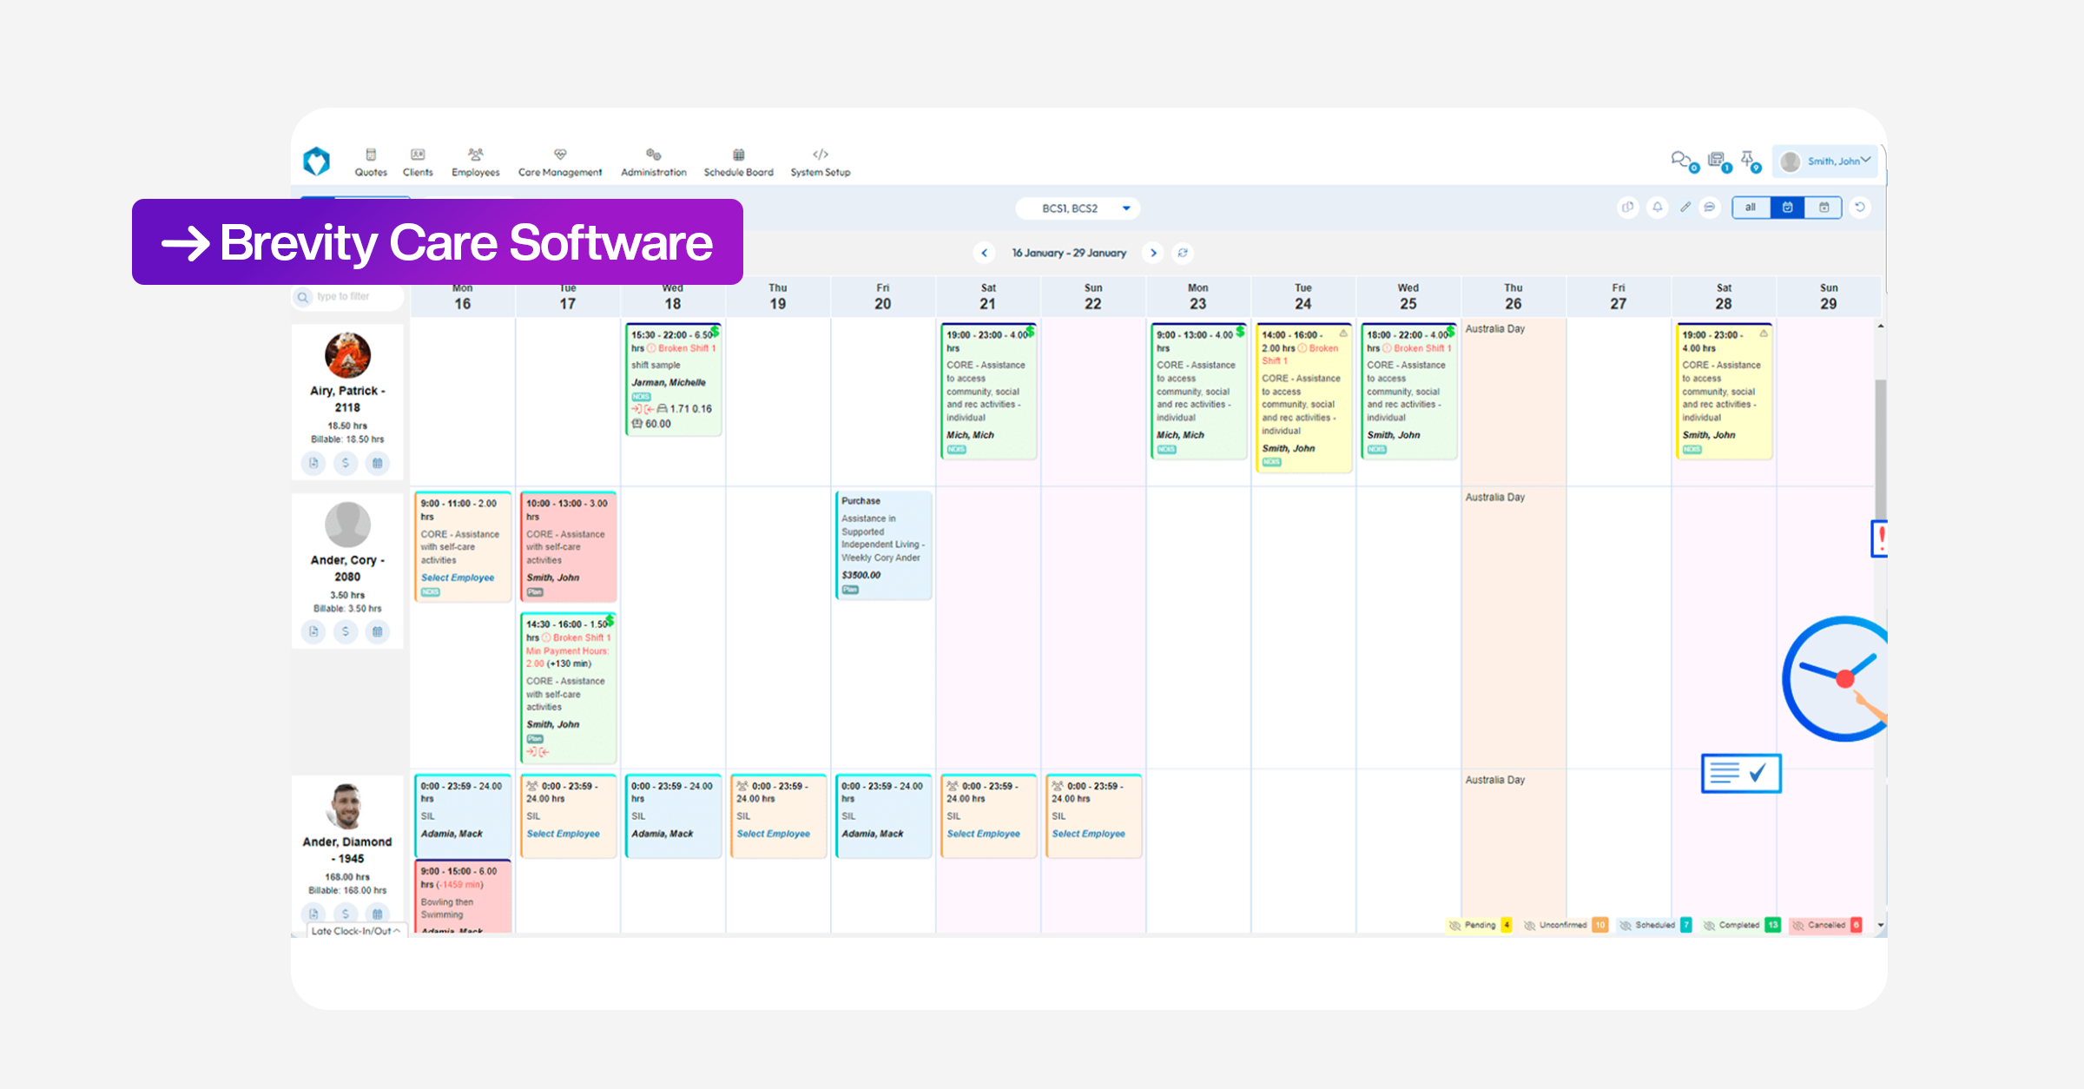Click the red exclamation alert tab
2084x1089 pixels.
[x=1880, y=538]
